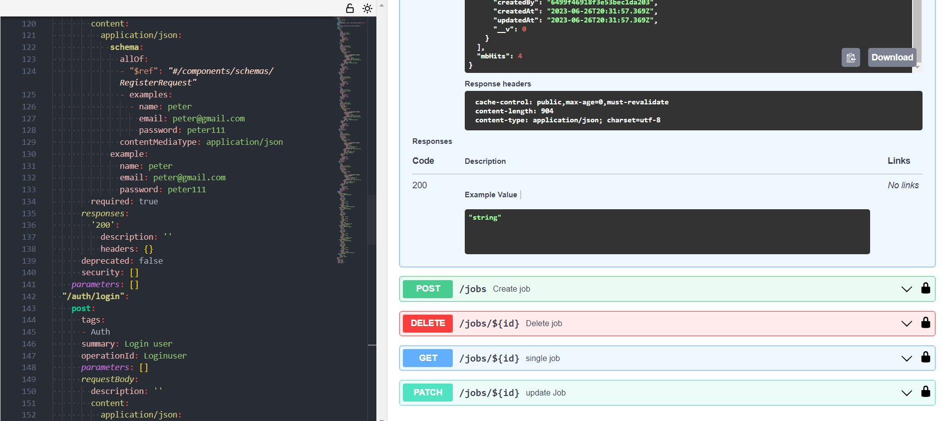947x421 pixels.
Task: Click response body scrollbar
Action: pyautogui.click(x=917, y=30)
